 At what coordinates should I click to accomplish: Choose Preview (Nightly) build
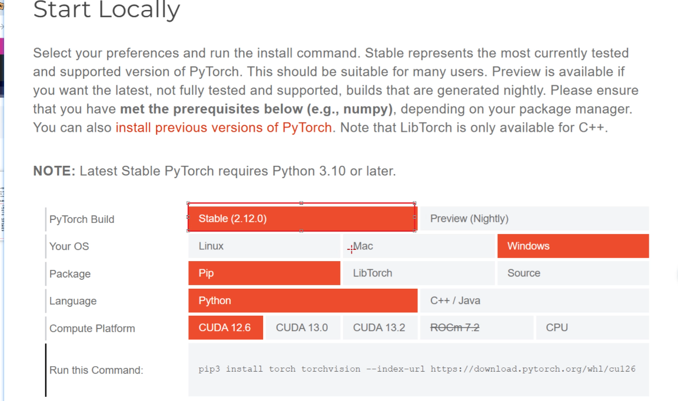(x=534, y=218)
